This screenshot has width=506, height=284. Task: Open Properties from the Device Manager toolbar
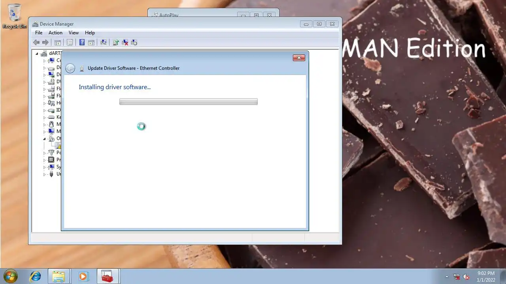click(70, 42)
